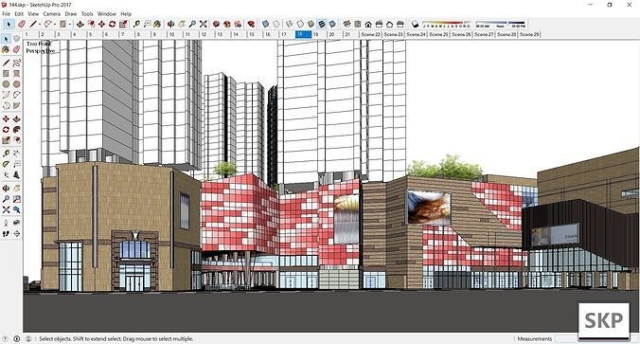The width and height of the screenshot is (640, 344).
Task: Select the 3D Text tool in left toolbar
Action: pyautogui.click(x=16, y=175)
